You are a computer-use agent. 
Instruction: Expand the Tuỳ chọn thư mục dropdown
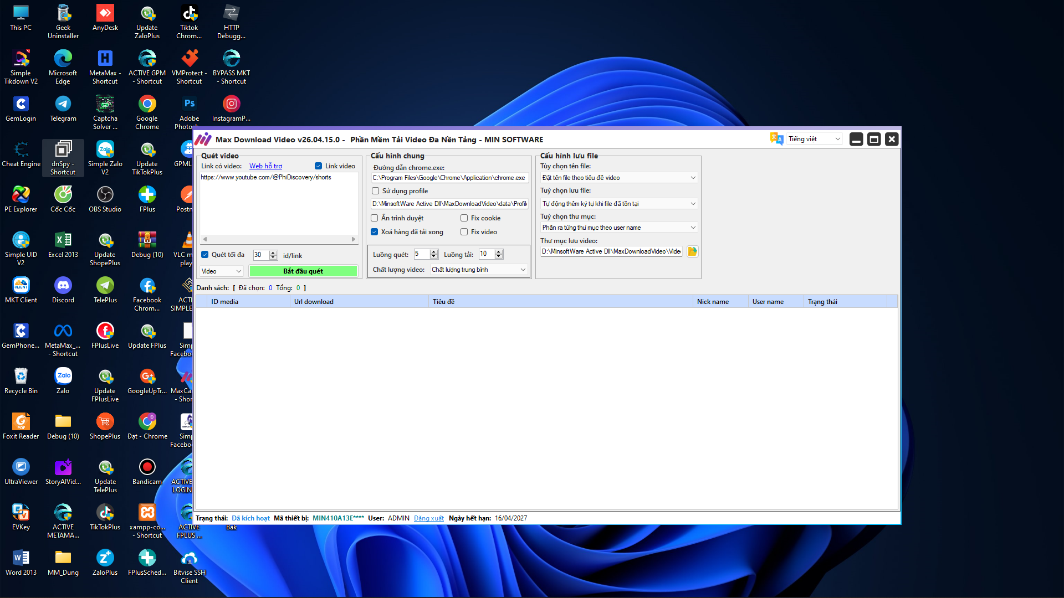(x=618, y=228)
